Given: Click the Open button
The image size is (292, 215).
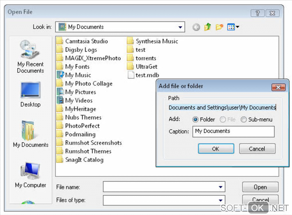Looking at the screenshot, I should point(260,187).
